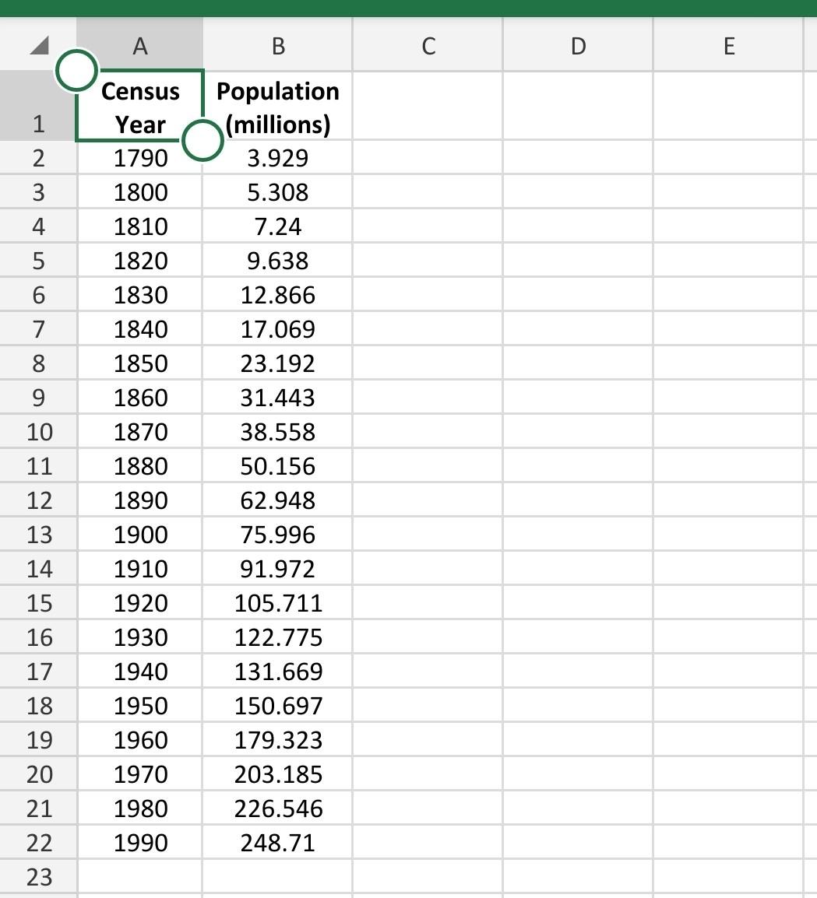Screen dimensions: 817x898
Task: Click cell containing 38.558
Action: tap(277, 431)
